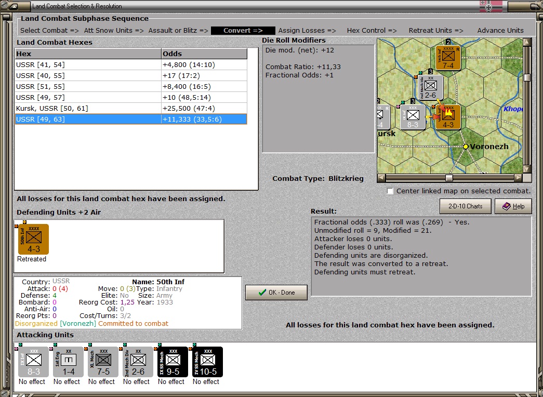543x397 pixels.
Task: Click the Voronezh city marker on the map
Action: pos(466,147)
